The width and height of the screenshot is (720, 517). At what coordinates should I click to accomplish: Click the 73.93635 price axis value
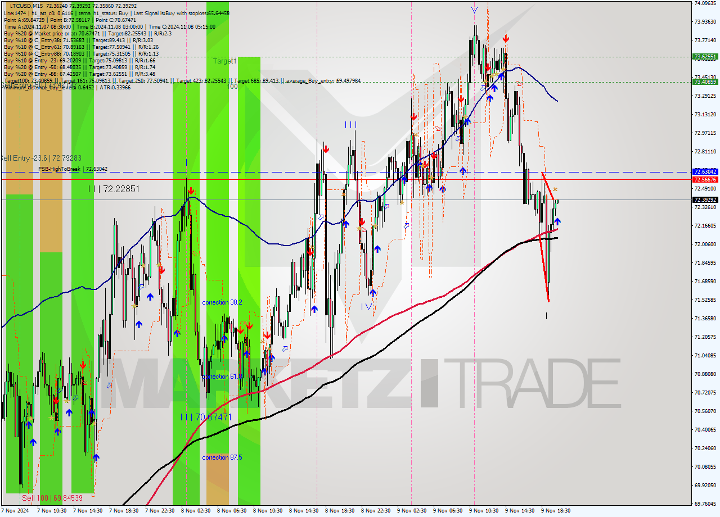click(x=705, y=22)
